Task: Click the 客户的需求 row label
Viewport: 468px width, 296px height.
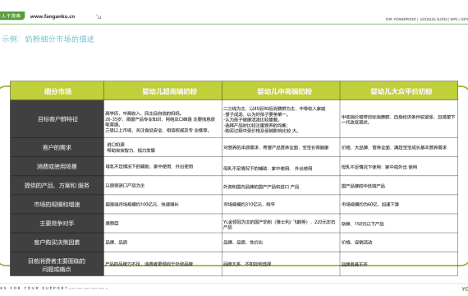Action: click(x=57, y=147)
